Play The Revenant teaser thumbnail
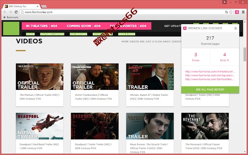 205,126
